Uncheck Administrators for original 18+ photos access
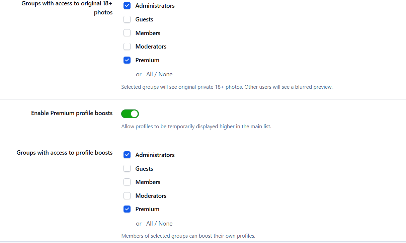406x243 pixels. [127, 6]
